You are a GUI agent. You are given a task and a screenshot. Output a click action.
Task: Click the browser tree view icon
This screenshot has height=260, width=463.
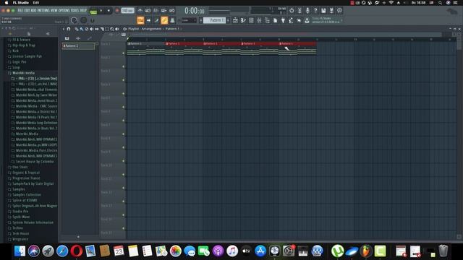click(267, 20)
